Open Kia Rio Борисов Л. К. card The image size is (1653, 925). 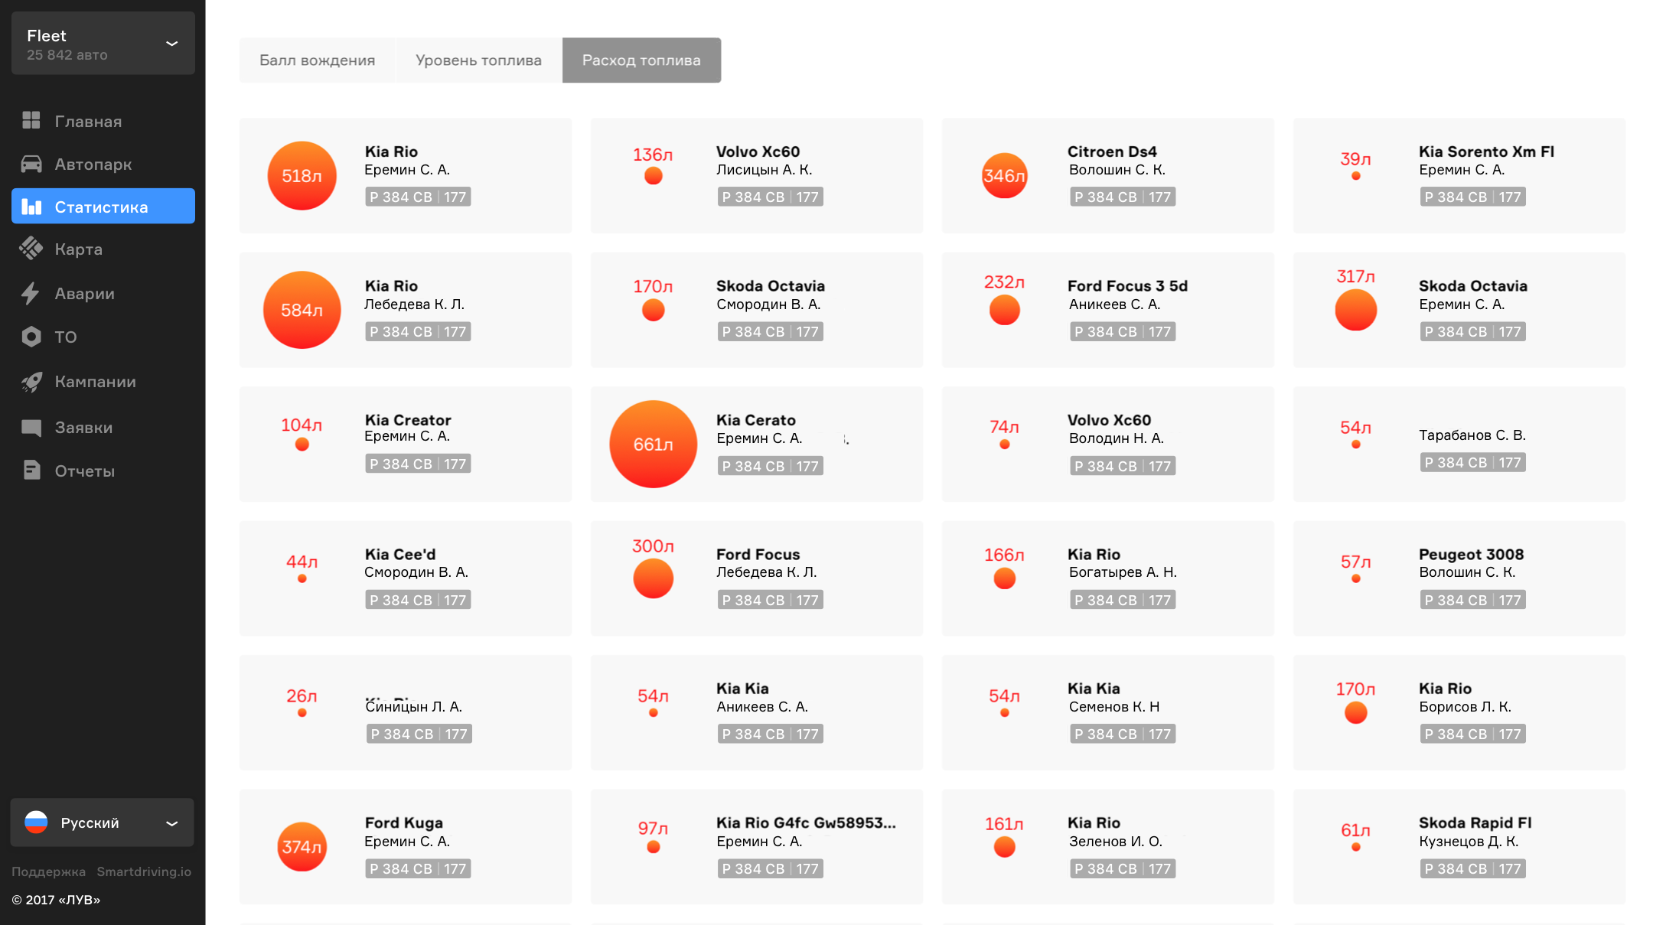point(1459,712)
